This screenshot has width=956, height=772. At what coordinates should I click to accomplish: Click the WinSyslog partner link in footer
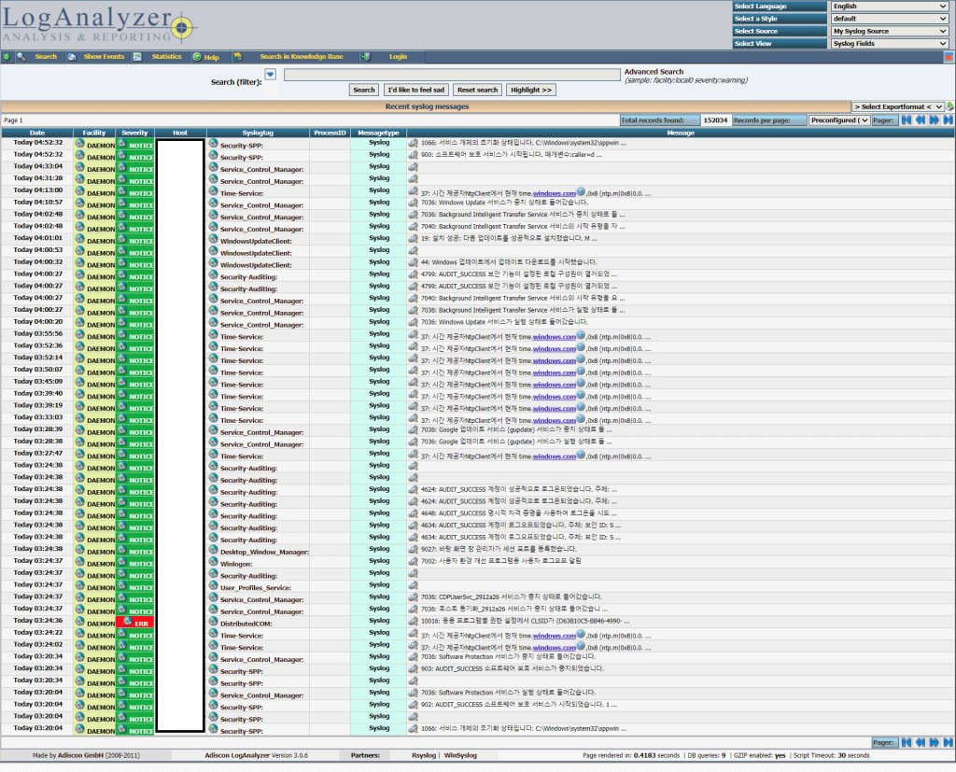tap(460, 755)
